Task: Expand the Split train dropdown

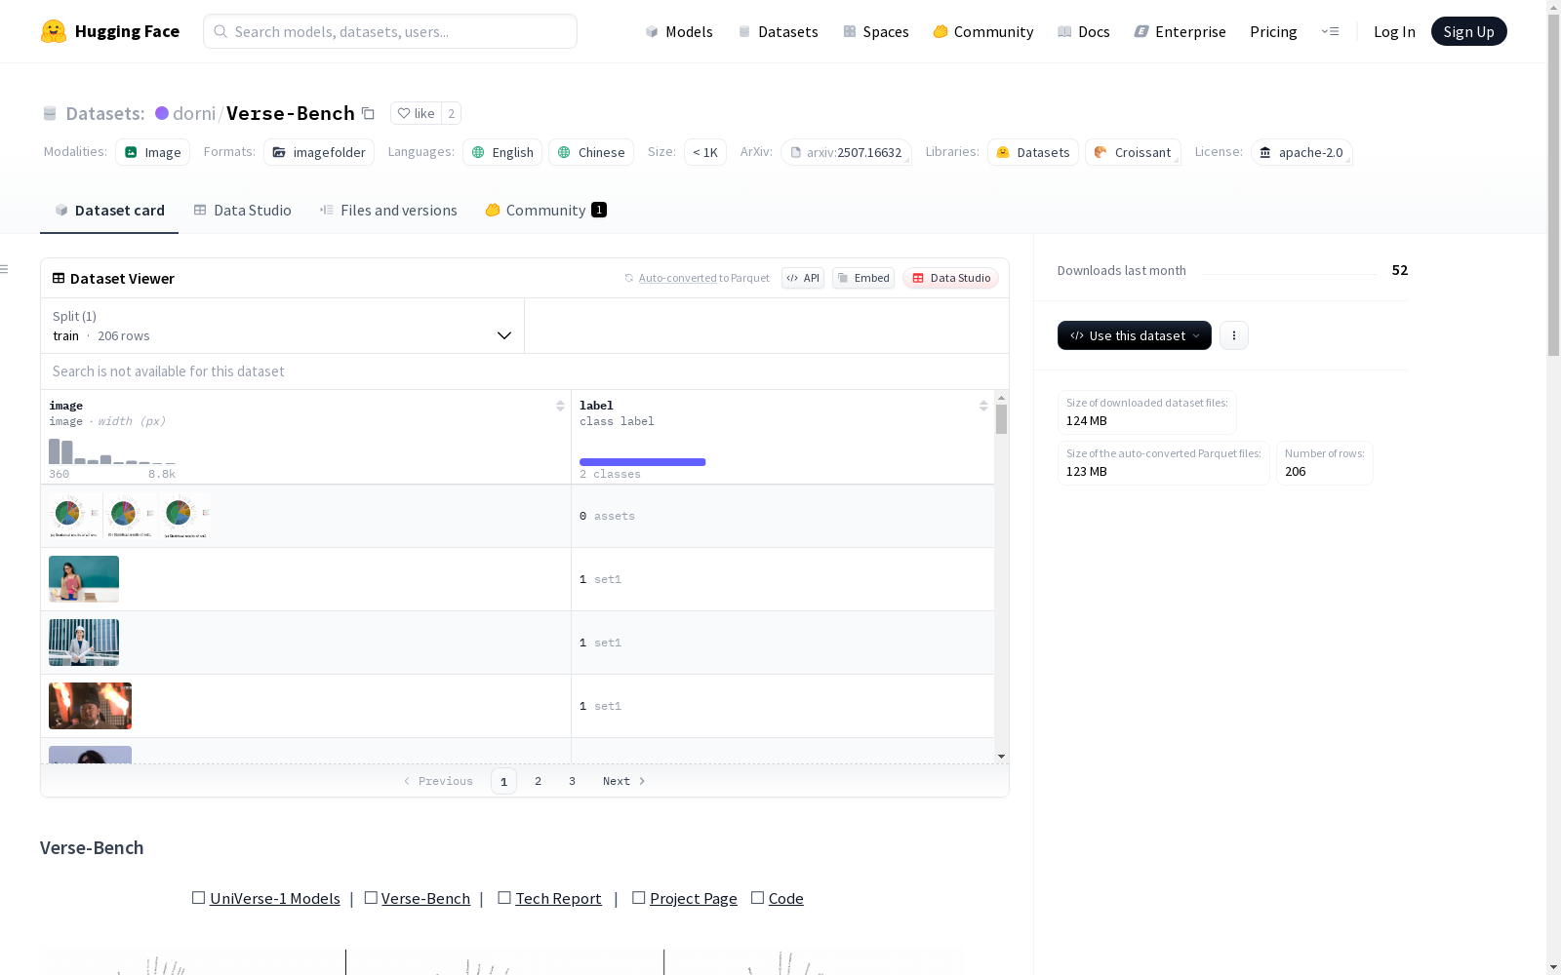Action: (283, 326)
